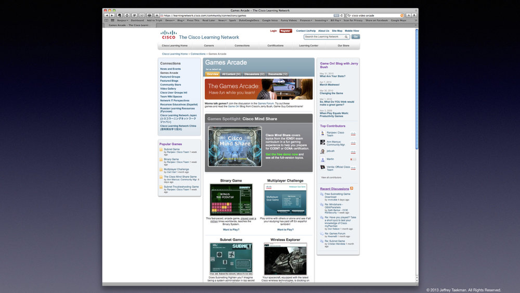Click the red Register button

tap(285, 31)
